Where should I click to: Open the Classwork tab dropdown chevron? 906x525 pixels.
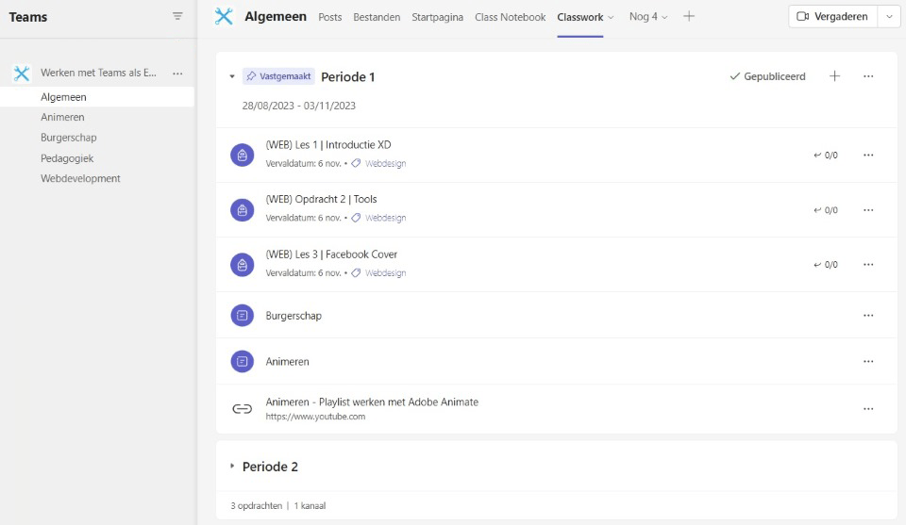611,17
